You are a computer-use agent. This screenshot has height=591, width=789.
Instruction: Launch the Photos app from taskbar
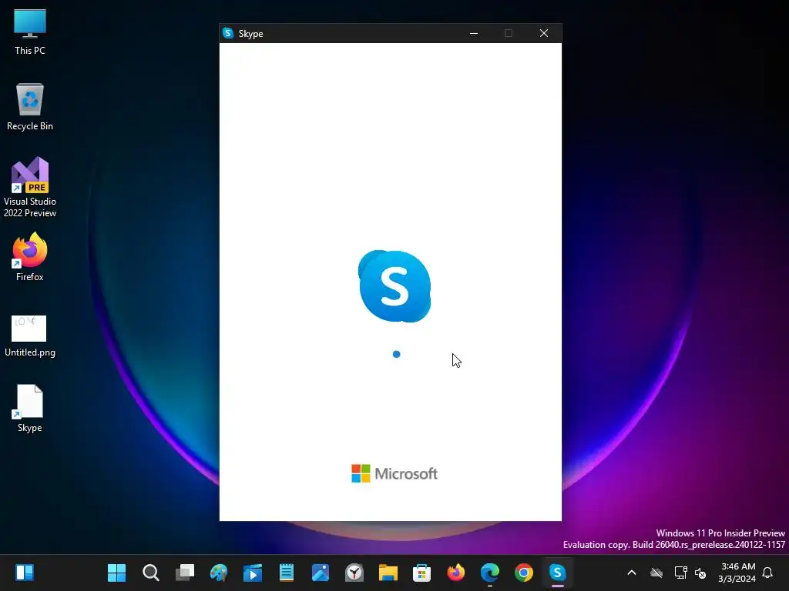tap(321, 573)
